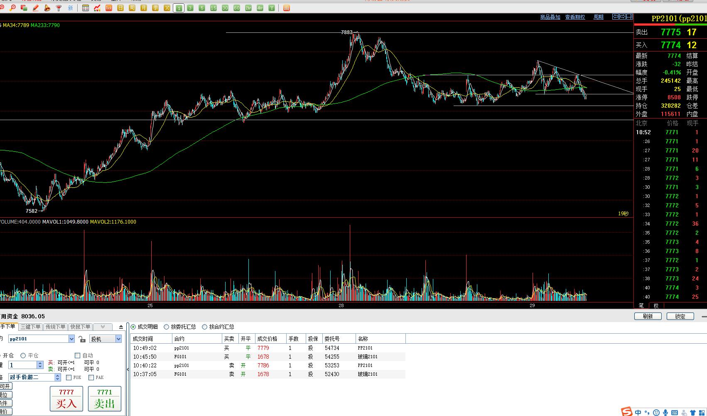
Task: Click the 买入 buy button at 7777
Action: coord(66,399)
